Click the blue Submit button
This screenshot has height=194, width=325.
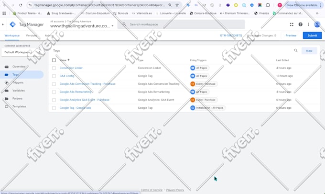[x=312, y=35]
